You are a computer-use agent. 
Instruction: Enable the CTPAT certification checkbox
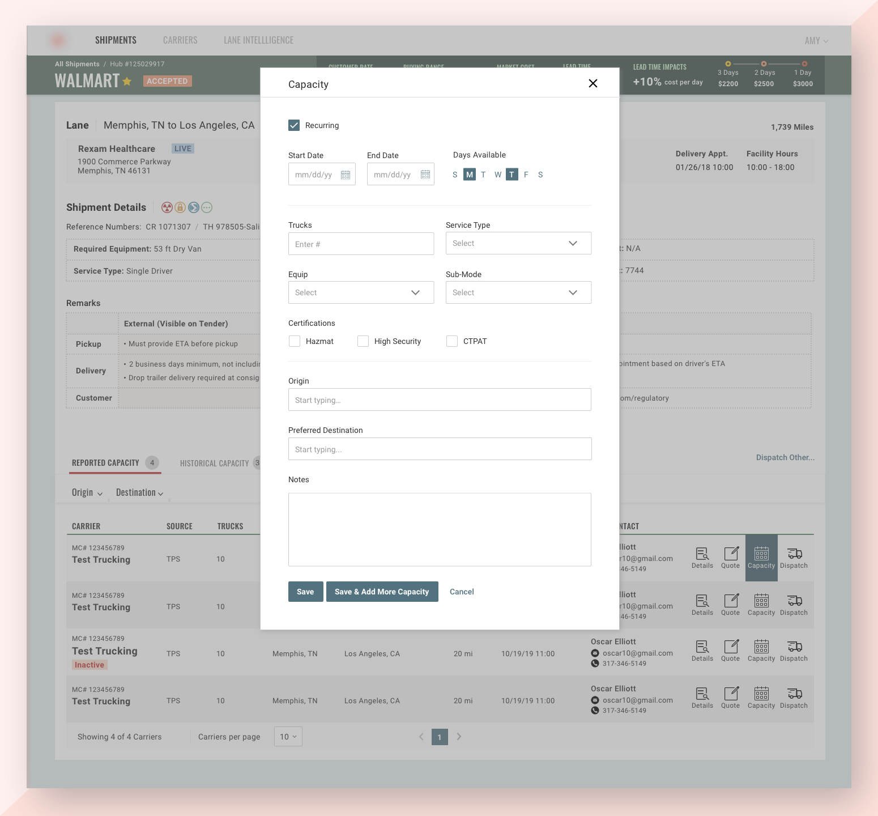[452, 341]
